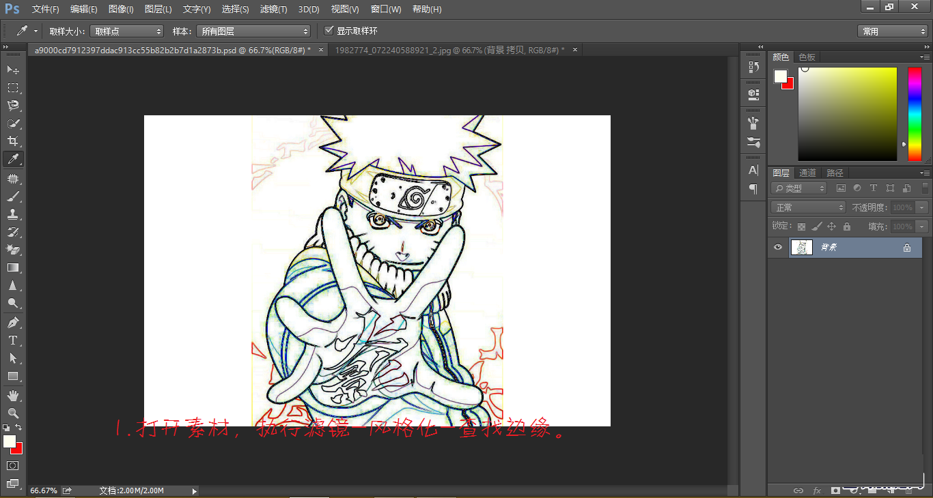Open the 填充 fill dropdown arrow
Screen dimensions: 933x498
923,226
